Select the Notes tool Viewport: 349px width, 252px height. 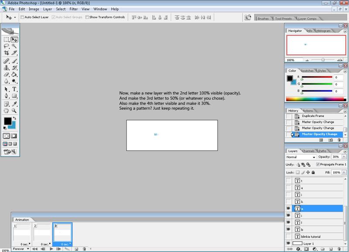(7, 104)
